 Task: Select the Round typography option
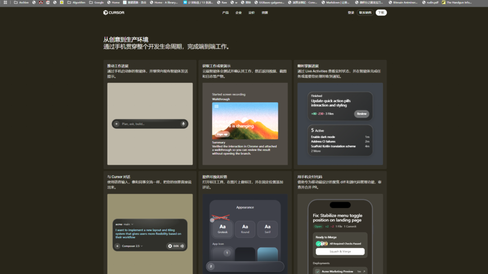pos(245,229)
